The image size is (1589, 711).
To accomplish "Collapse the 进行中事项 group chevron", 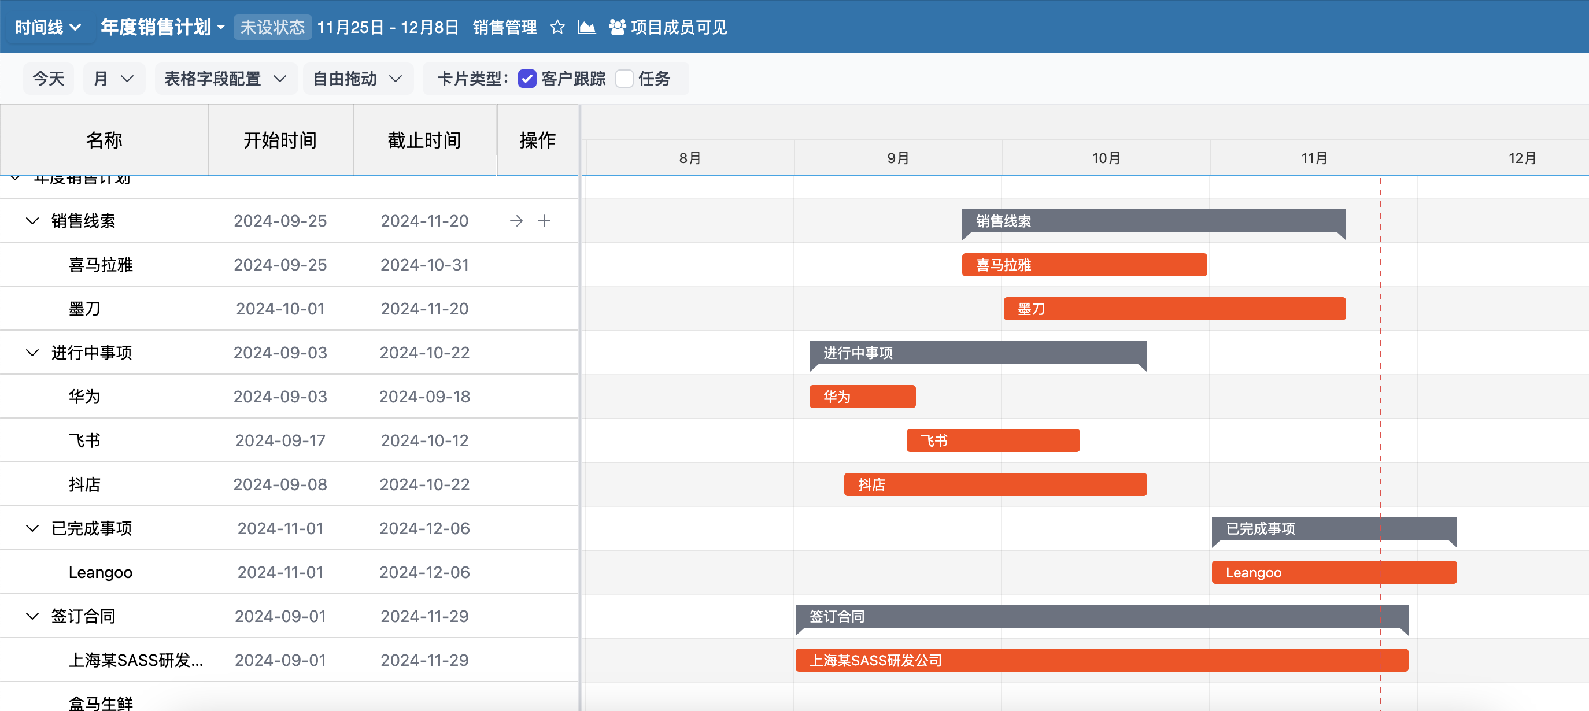I will (x=32, y=353).
